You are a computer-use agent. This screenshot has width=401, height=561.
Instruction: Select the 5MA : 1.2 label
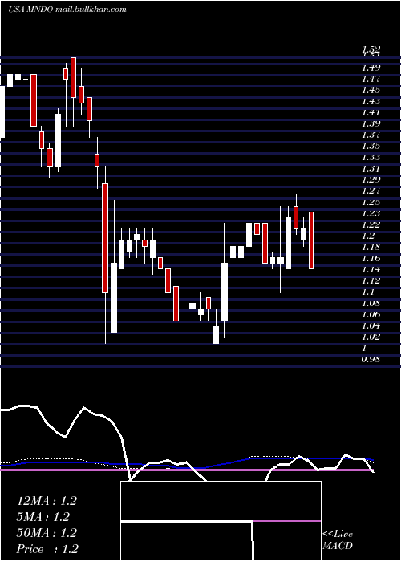[x=43, y=517]
